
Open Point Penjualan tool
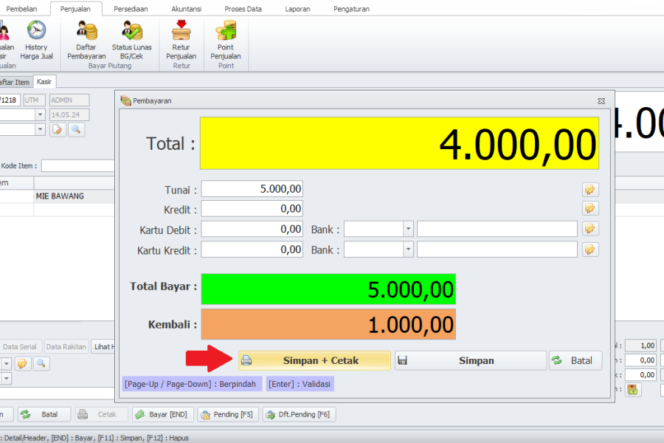point(226,41)
